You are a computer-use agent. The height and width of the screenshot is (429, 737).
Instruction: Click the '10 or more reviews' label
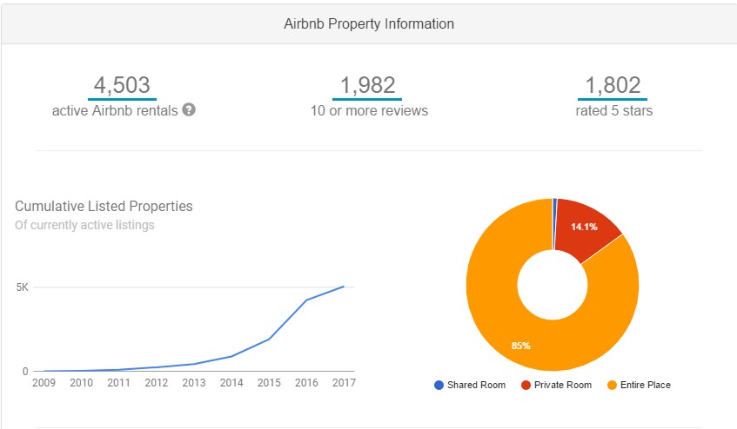click(x=369, y=110)
